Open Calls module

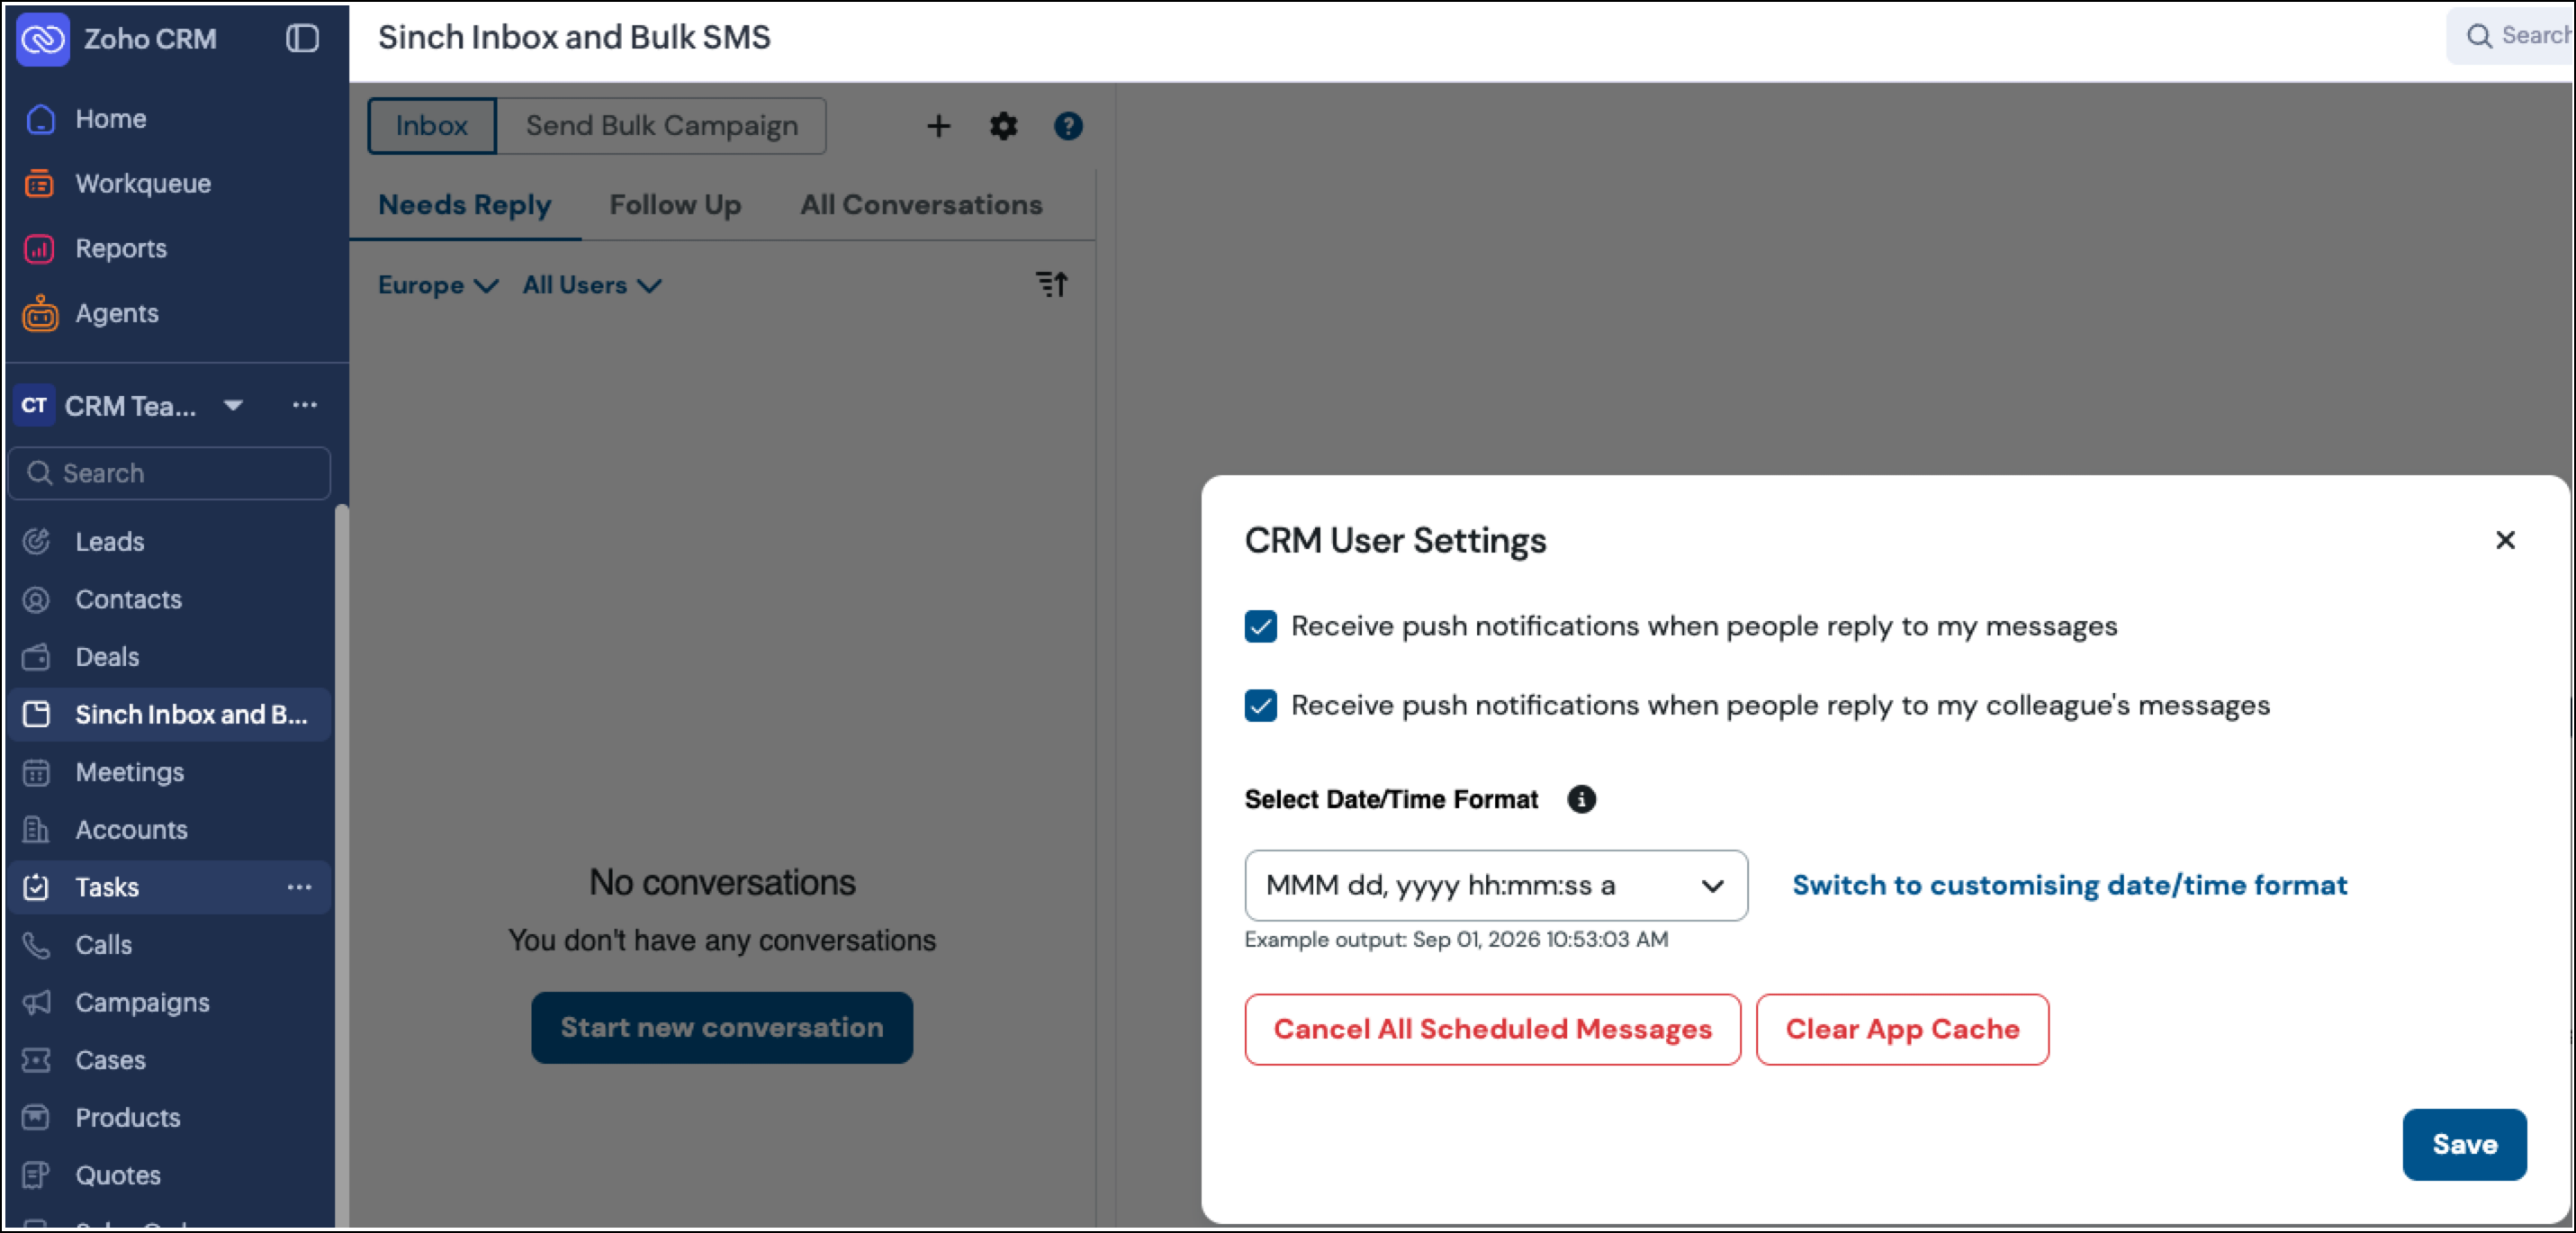(x=104, y=945)
